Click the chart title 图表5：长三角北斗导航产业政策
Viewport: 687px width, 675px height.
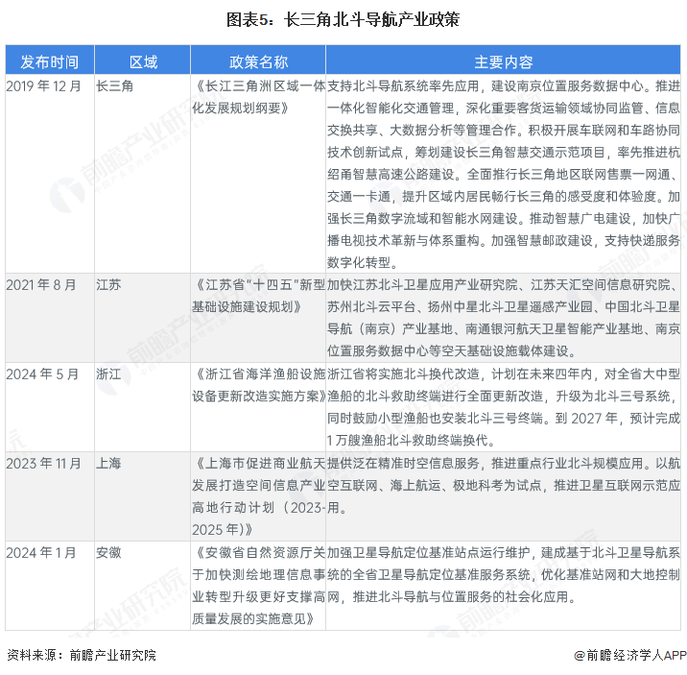pyautogui.click(x=343, y=18)
